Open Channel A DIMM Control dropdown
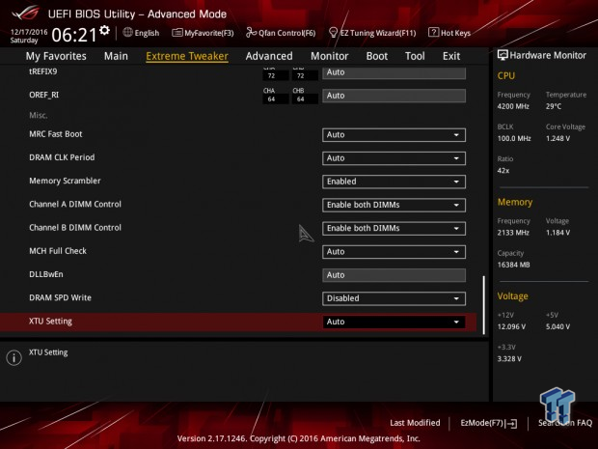This screenshot has width=598, height=449. (394, 205)
